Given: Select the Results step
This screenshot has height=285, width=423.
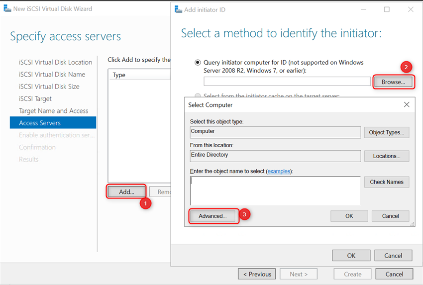Looking at the screenshot, I should pos(28,159).
